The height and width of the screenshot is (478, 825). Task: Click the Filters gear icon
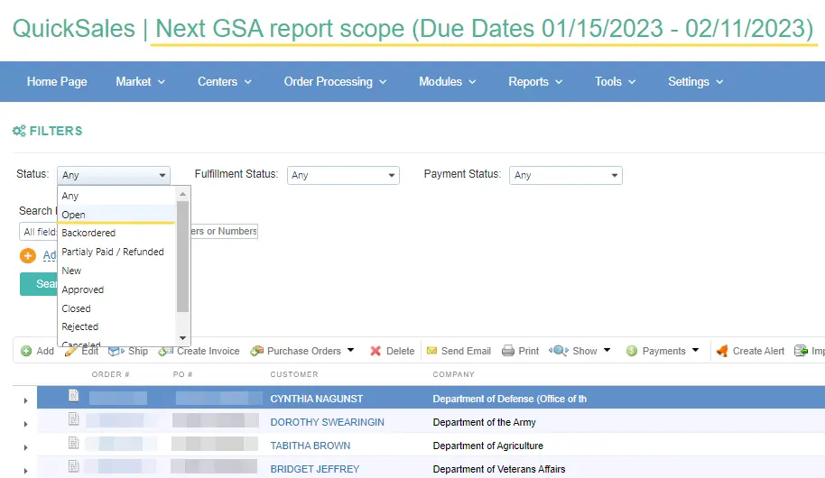click(x=19, y=131)
